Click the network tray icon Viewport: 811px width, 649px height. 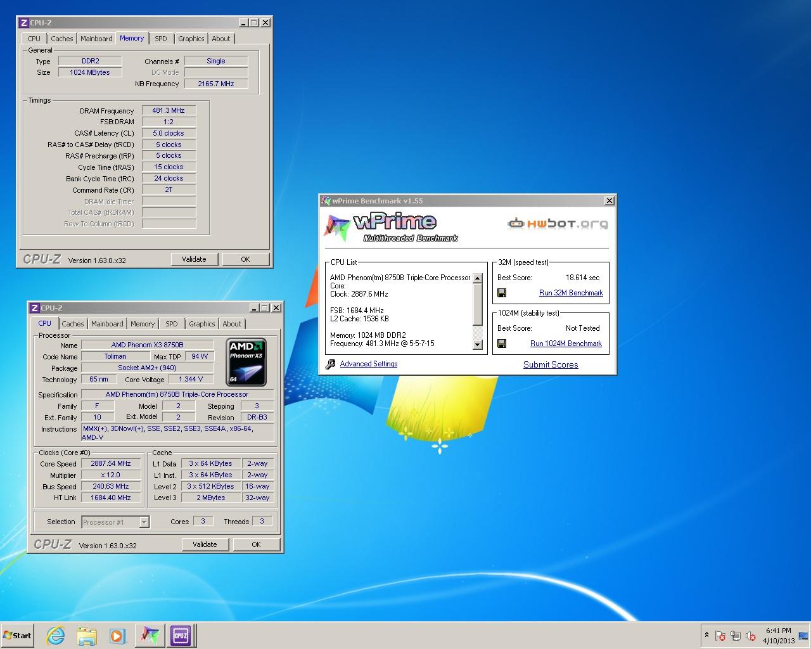point(736,636)
